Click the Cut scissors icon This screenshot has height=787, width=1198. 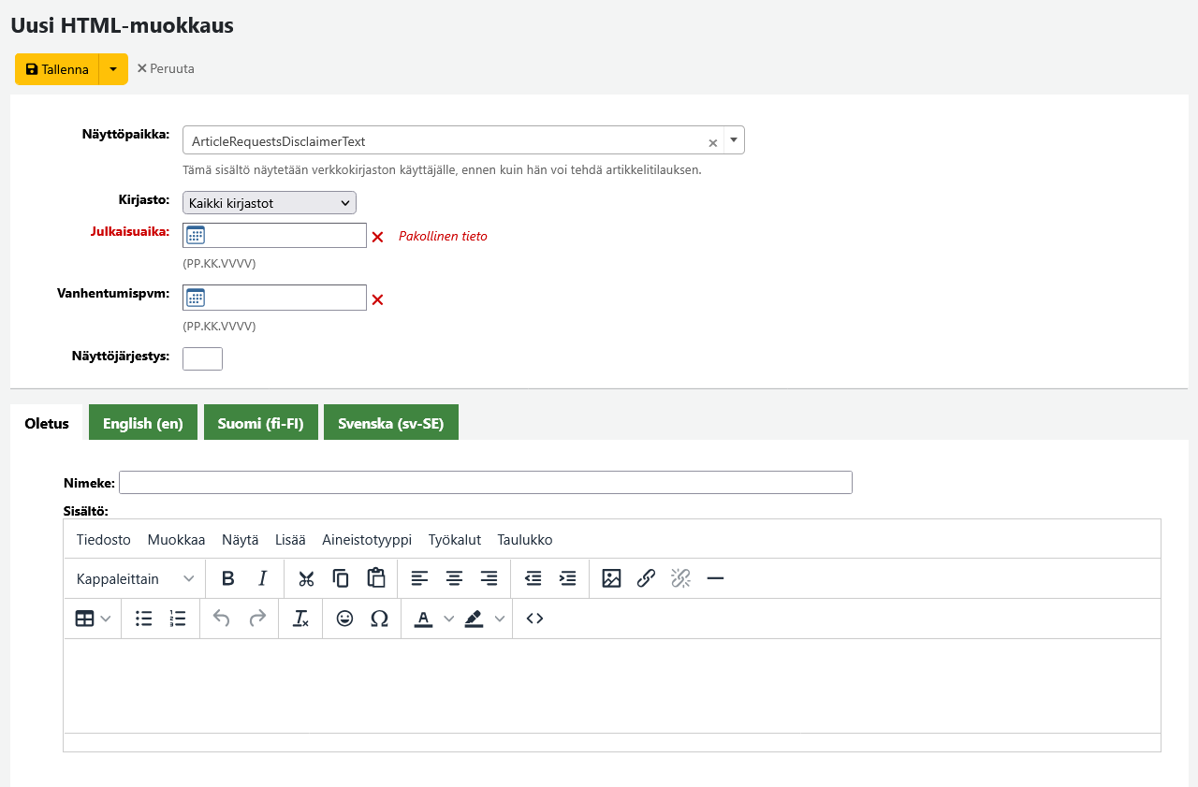tap(306, 578)
